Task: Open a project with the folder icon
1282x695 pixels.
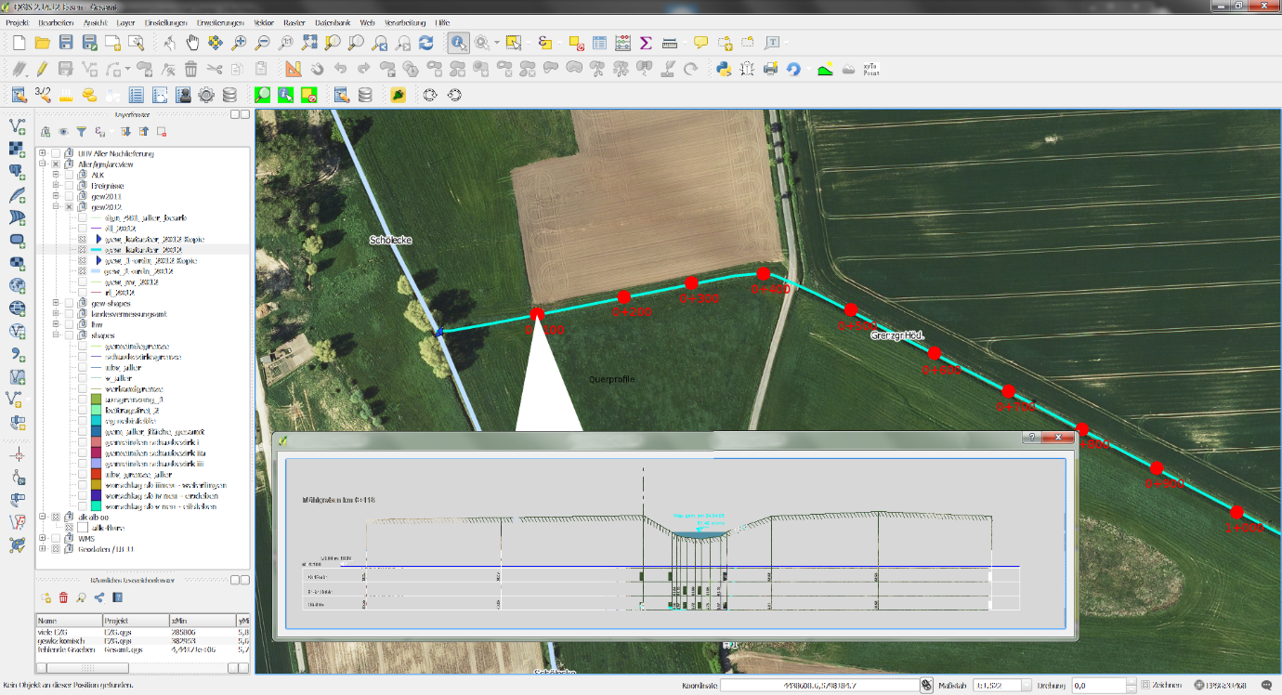Action: click(x=42, y=43)
